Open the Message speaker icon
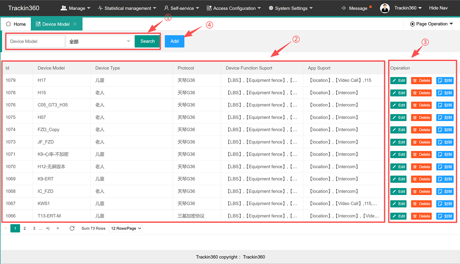 [x=344, y=8]
